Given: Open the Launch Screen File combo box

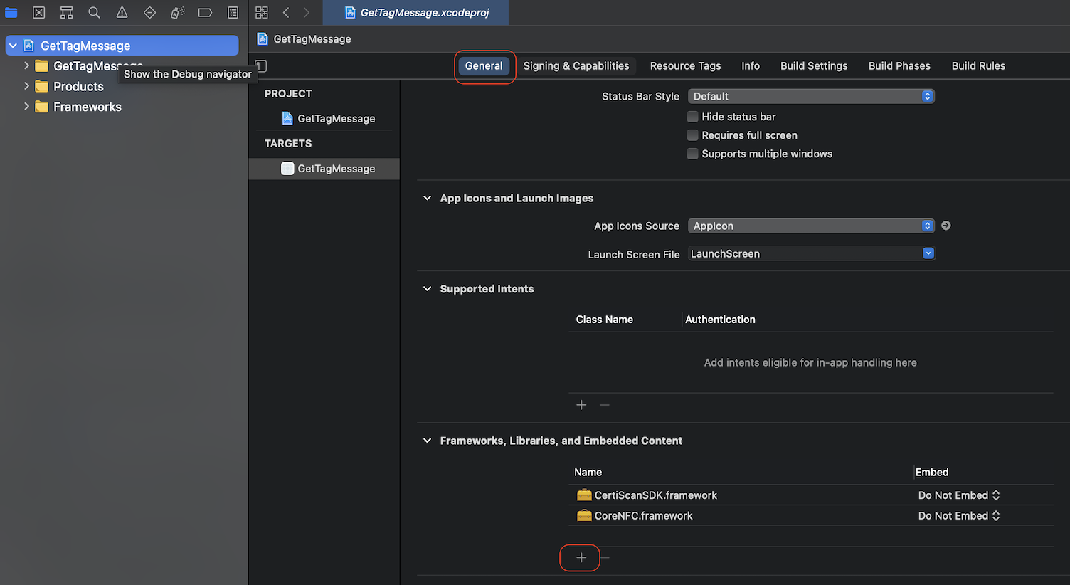Looking at the screenshot, I should [x=811, y=253].
